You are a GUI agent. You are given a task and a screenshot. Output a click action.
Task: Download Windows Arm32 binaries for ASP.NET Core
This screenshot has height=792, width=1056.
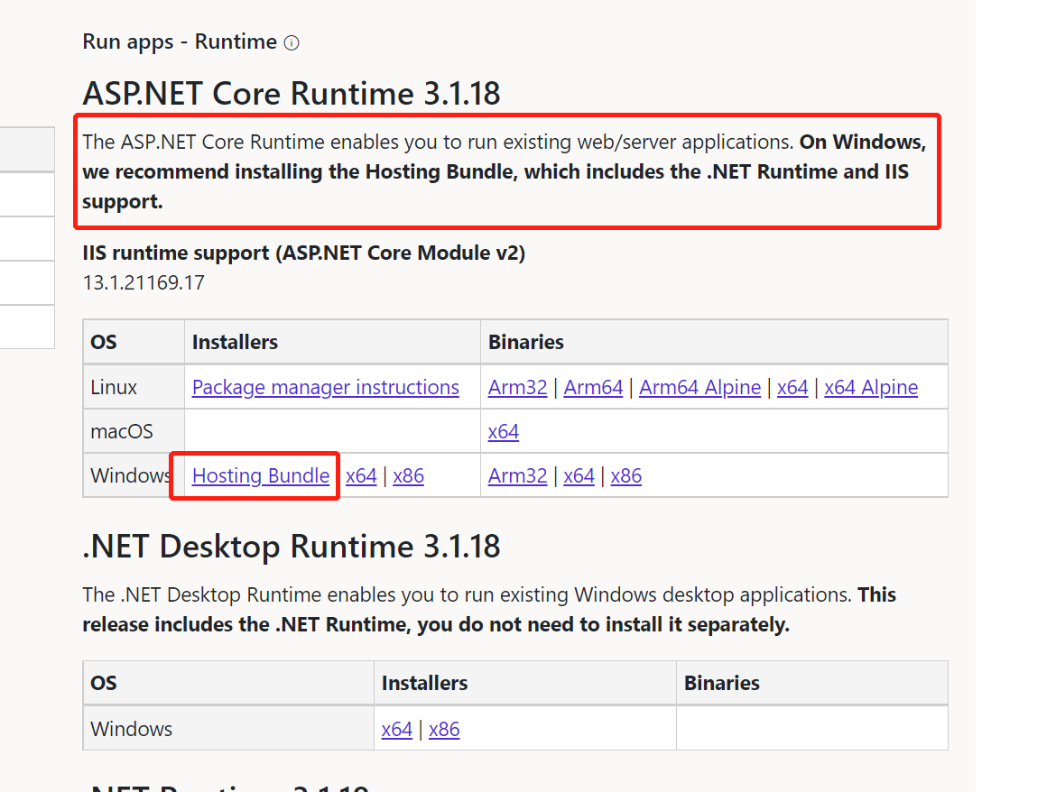pos(517,475)
